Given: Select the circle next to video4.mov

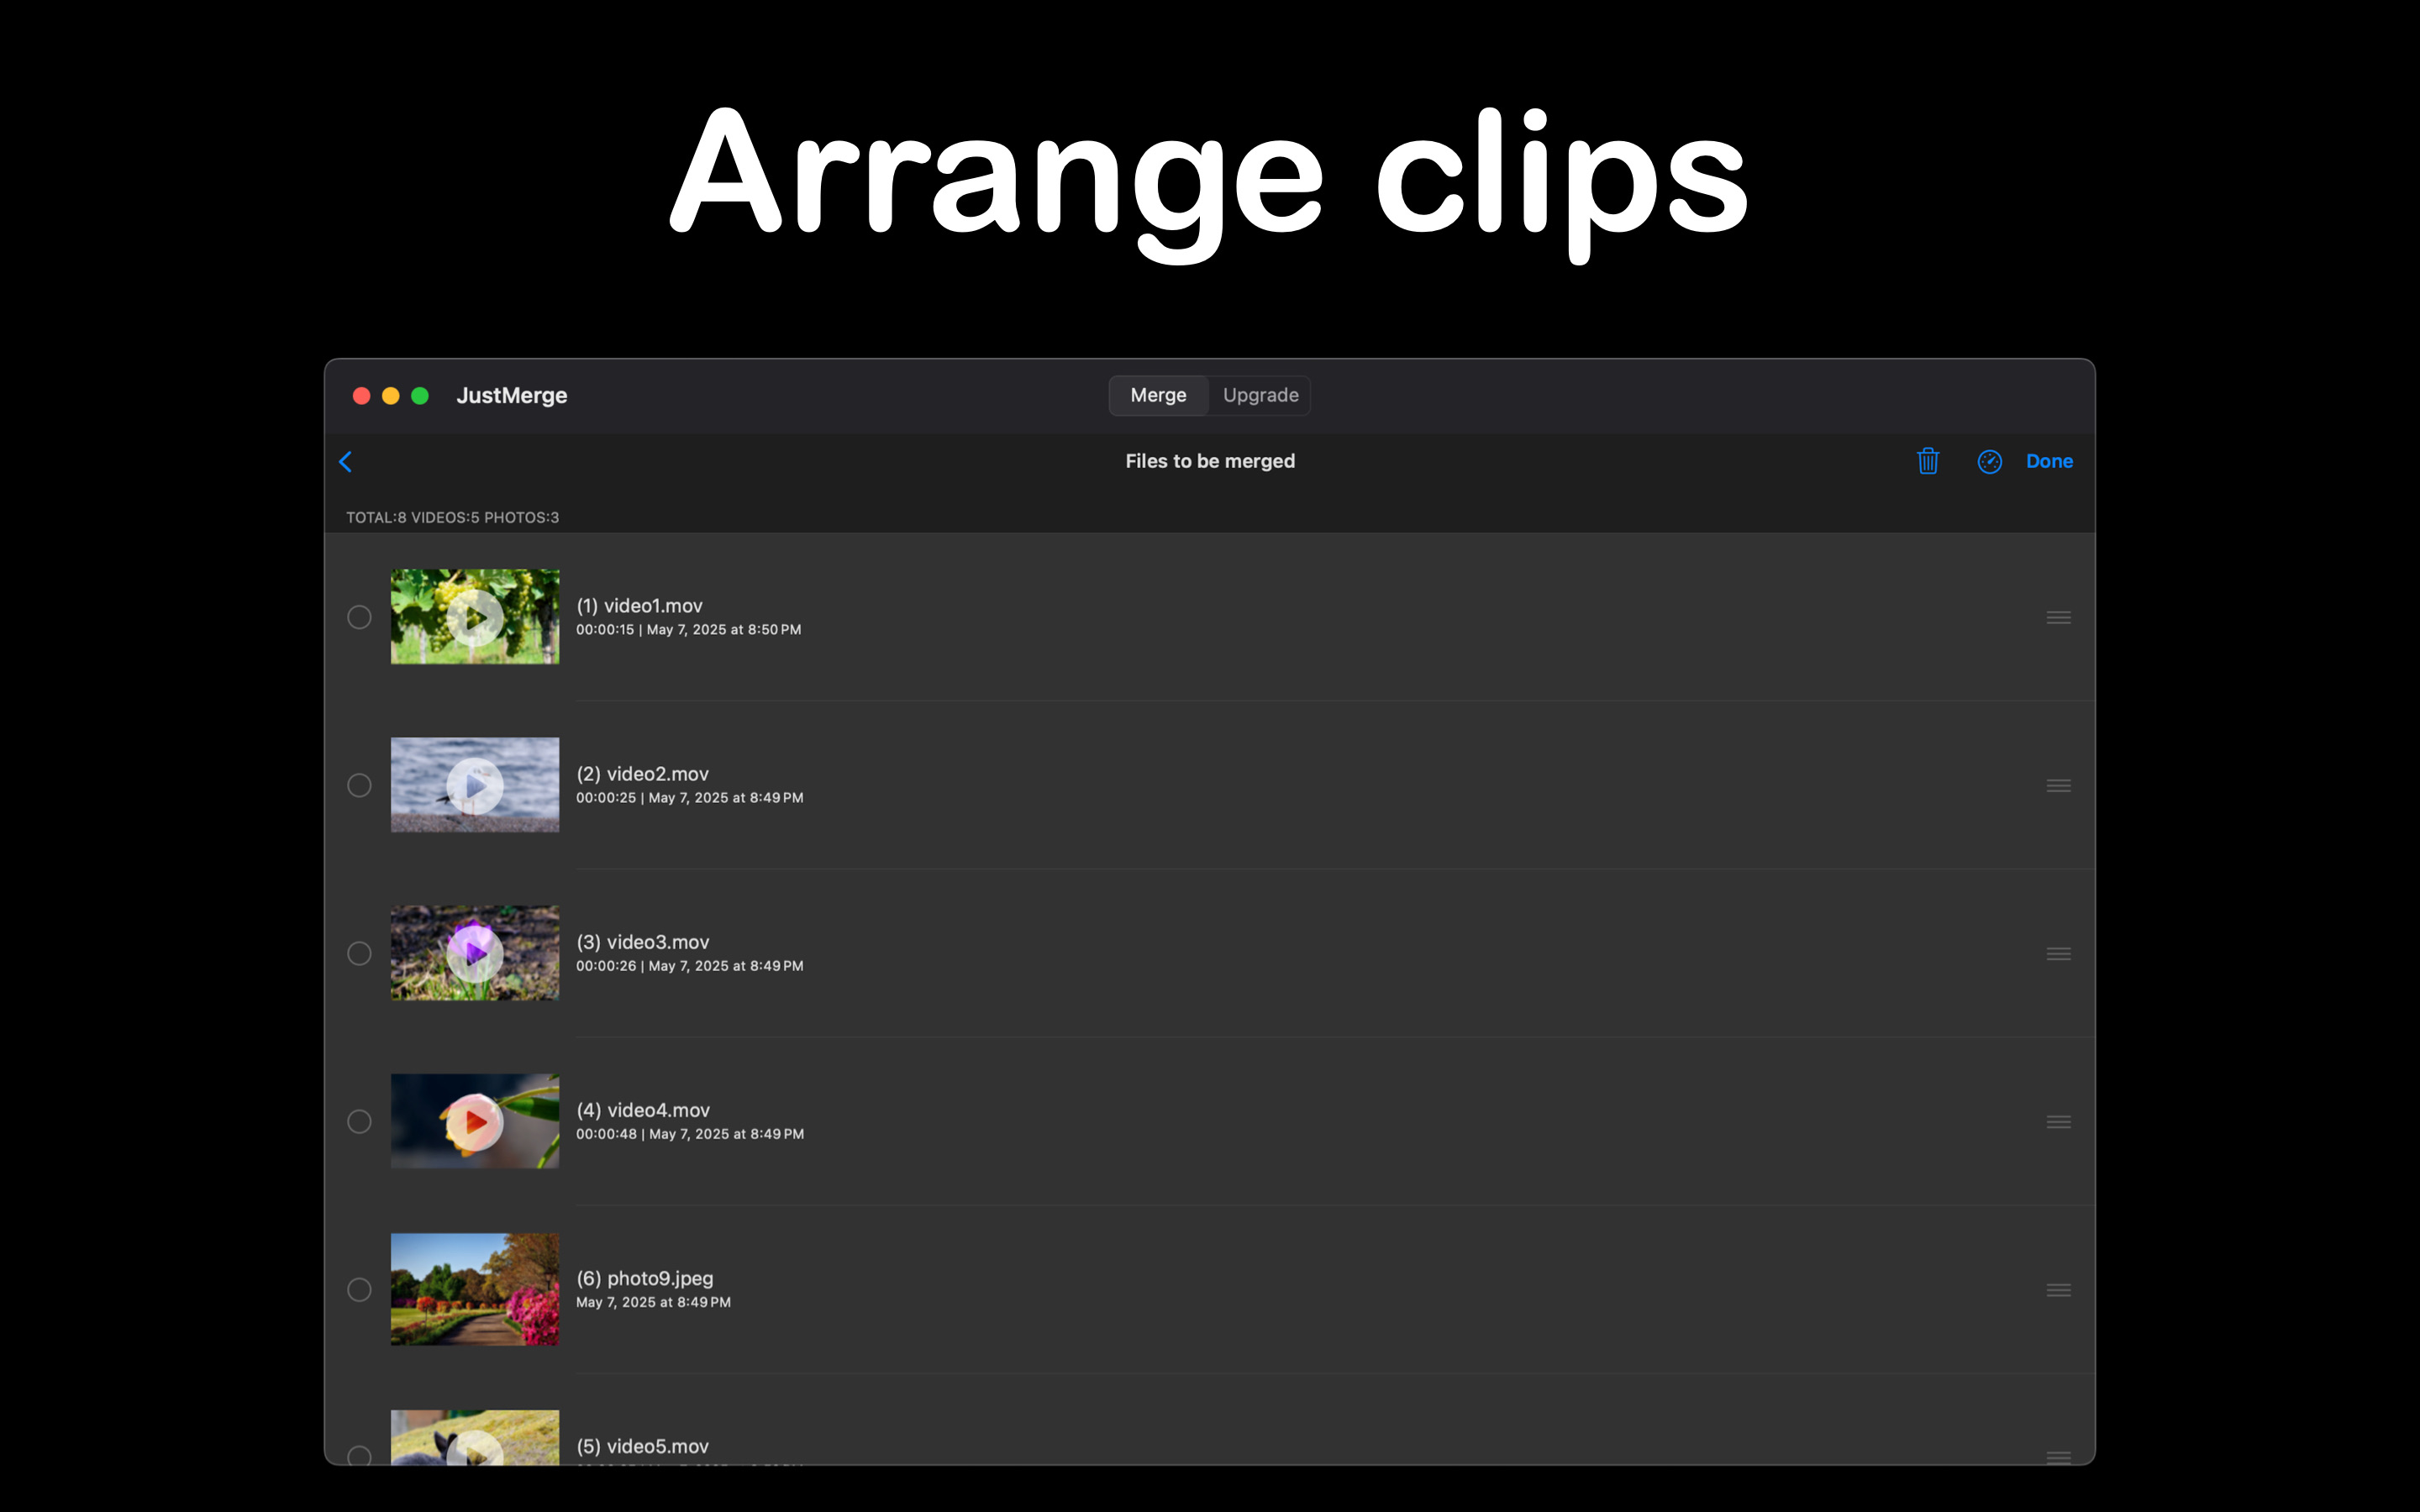Looking at the screenshot, I should pos(359,1121).
